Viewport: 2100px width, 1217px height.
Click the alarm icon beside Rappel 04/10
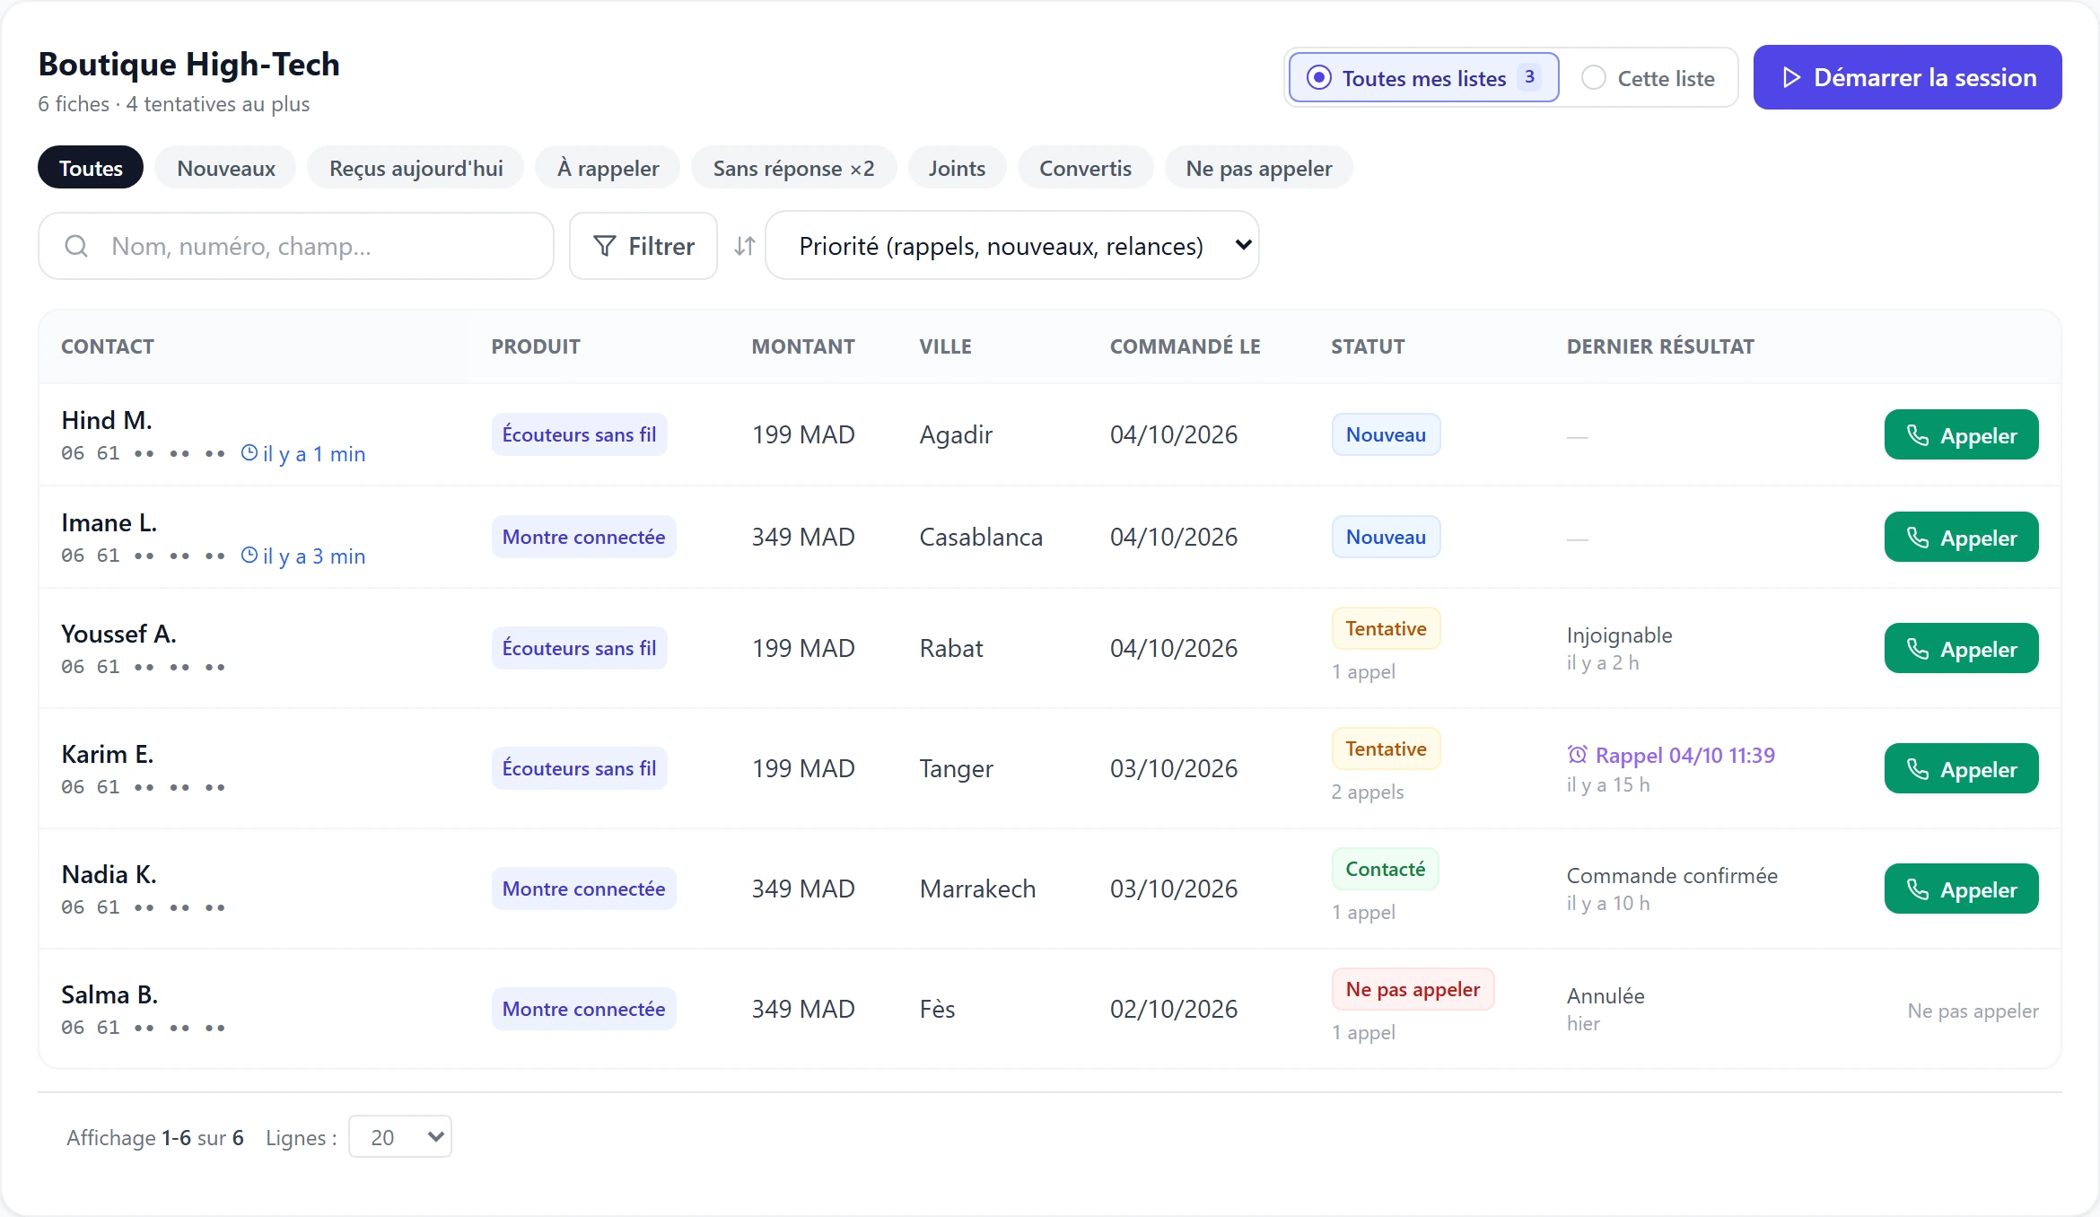coord(1577,755)
